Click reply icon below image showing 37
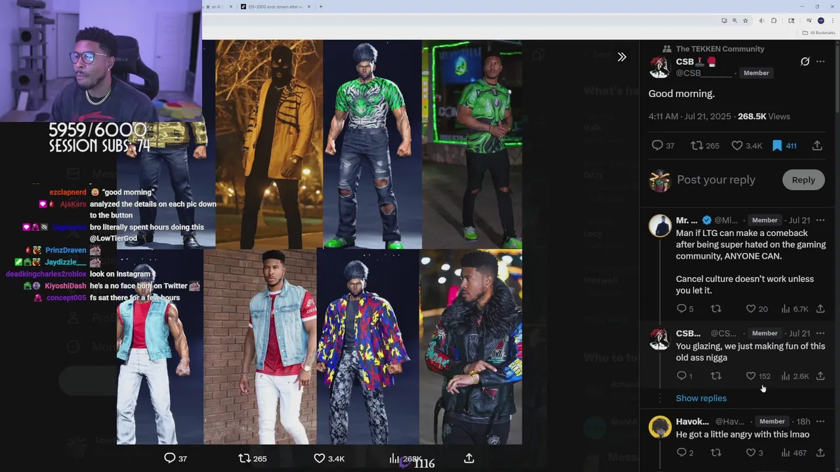 [170, 458]
